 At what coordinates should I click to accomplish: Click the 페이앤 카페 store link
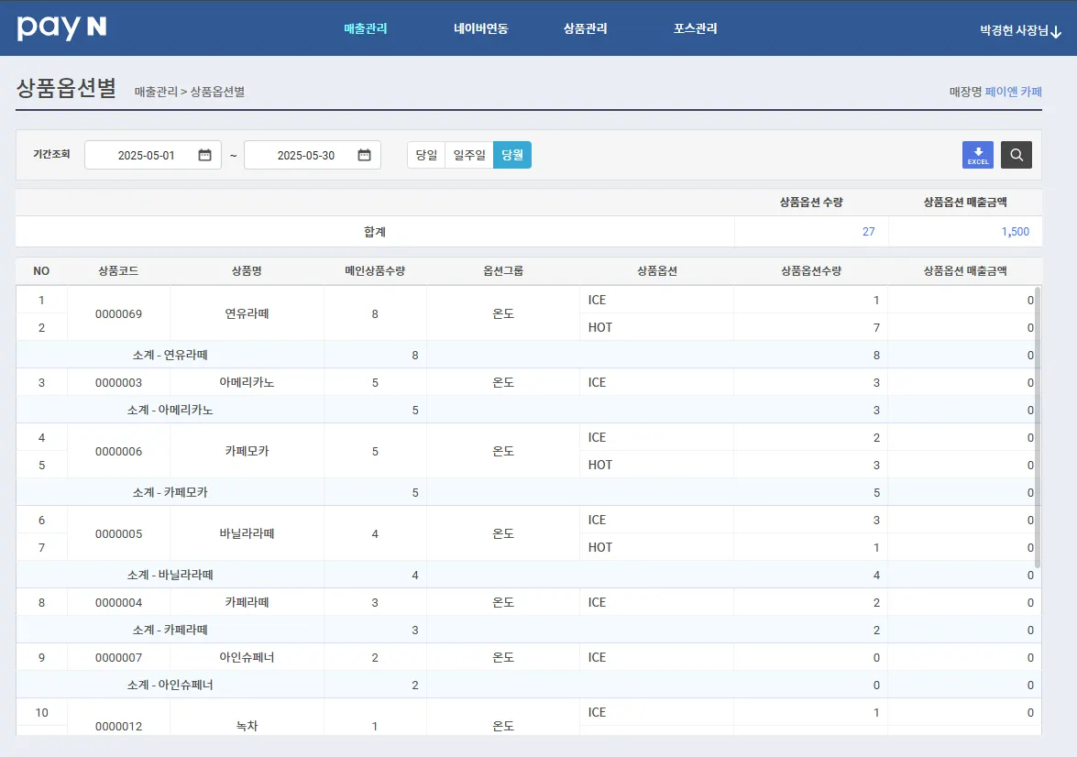click(1013, 92)
